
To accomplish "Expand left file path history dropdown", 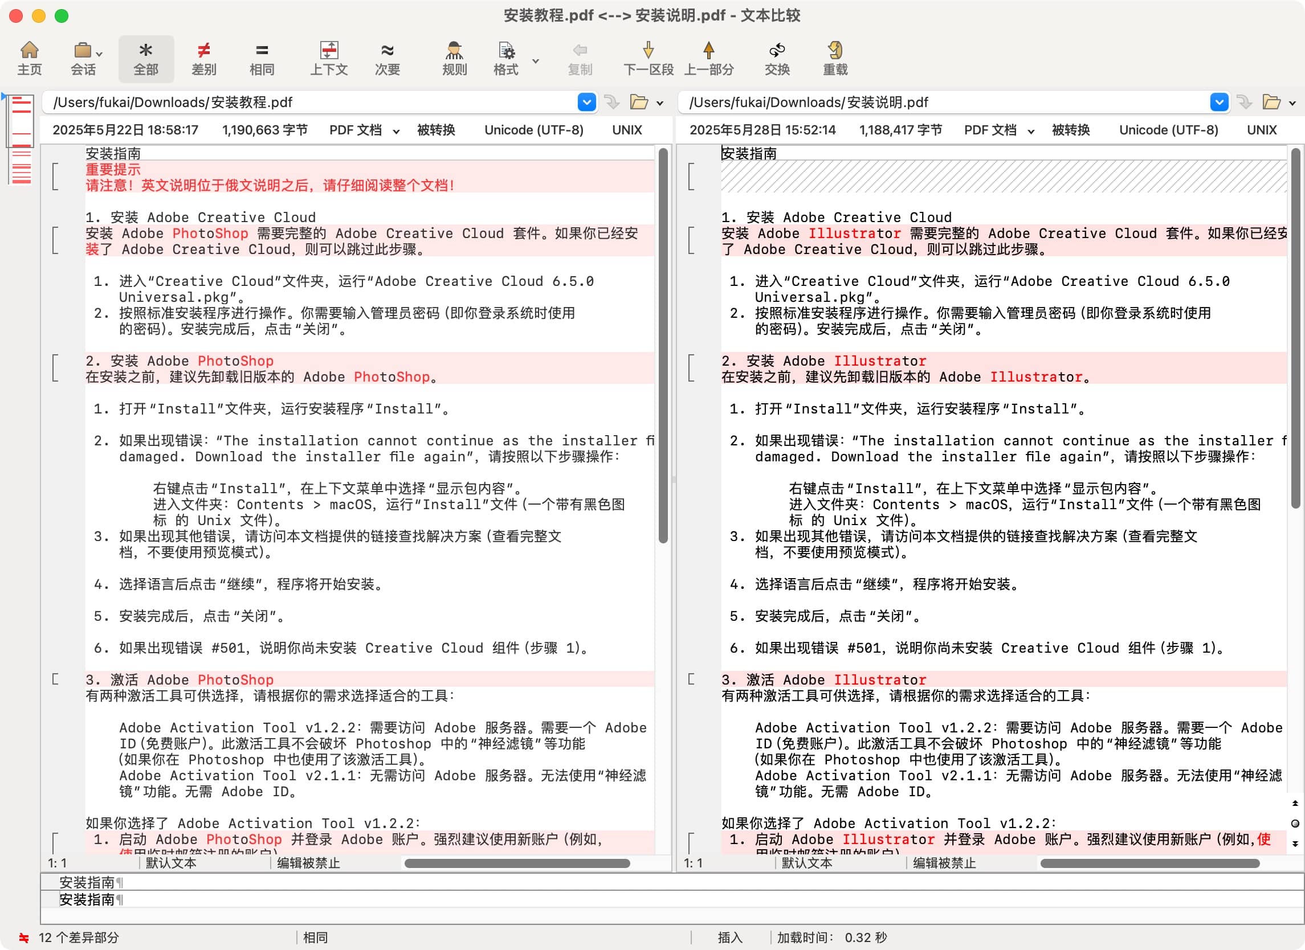I will pos(586,103).
